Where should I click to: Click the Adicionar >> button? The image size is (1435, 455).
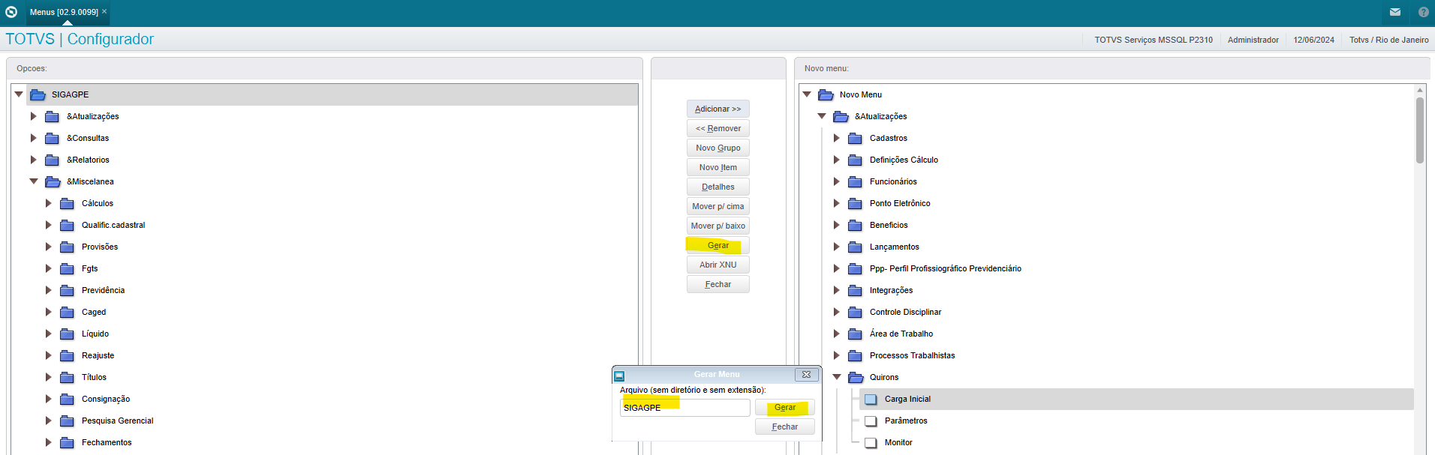coord(718,109)
